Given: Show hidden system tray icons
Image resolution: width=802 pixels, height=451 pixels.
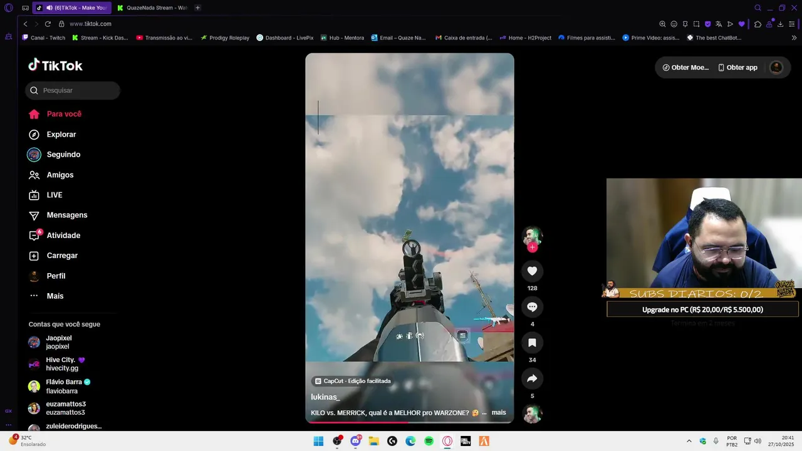Looking at the screenshot, I should pos(689,441).
